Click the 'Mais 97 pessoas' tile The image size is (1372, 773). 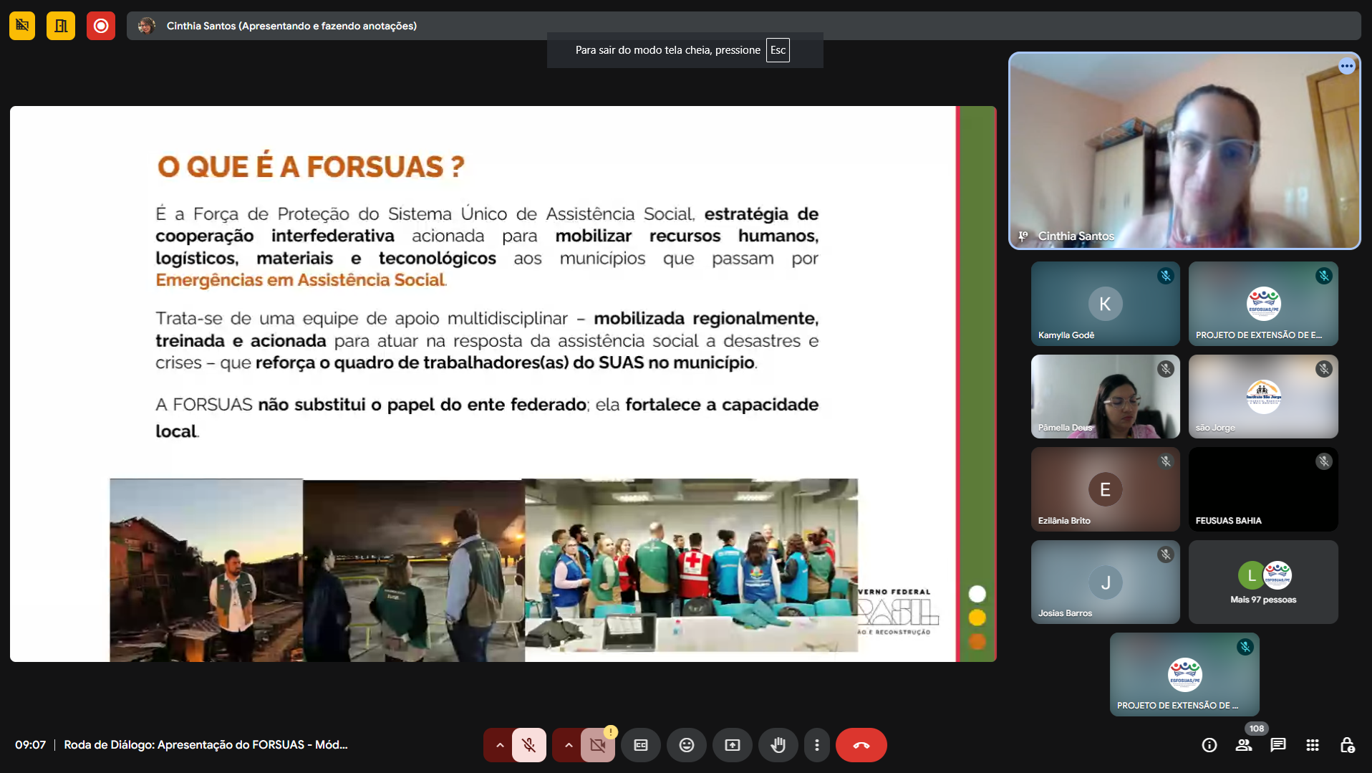[x=1262, y=582]
